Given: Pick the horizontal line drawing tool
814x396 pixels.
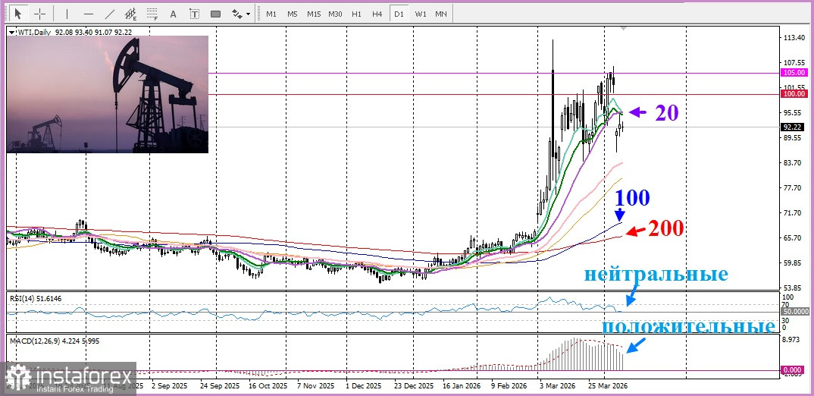Looking at the screenshot, I should coord(89,14).
